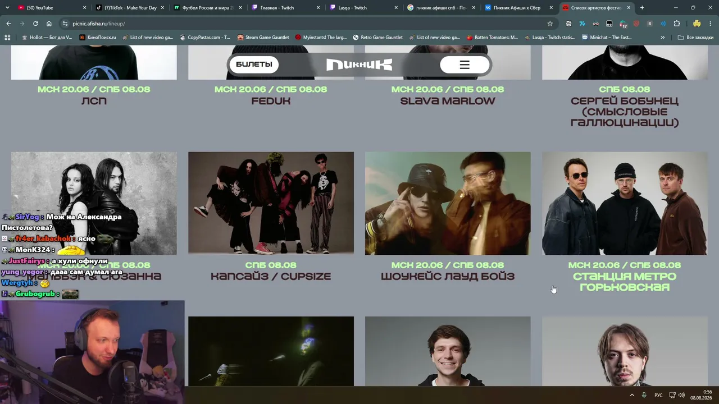Click the 'Шоукейс Лауд Бойз' title
719x404 pixels.
click(x=448, y=276)
